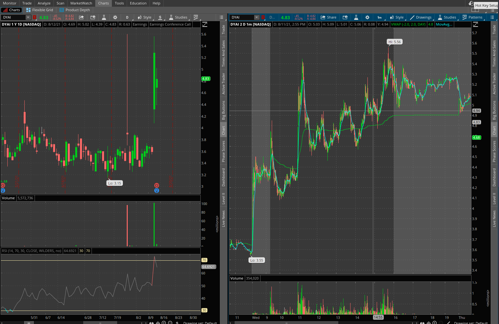Click the earnings phone icon near 8/9
499x324 pixels.
[x=157, y=185]
